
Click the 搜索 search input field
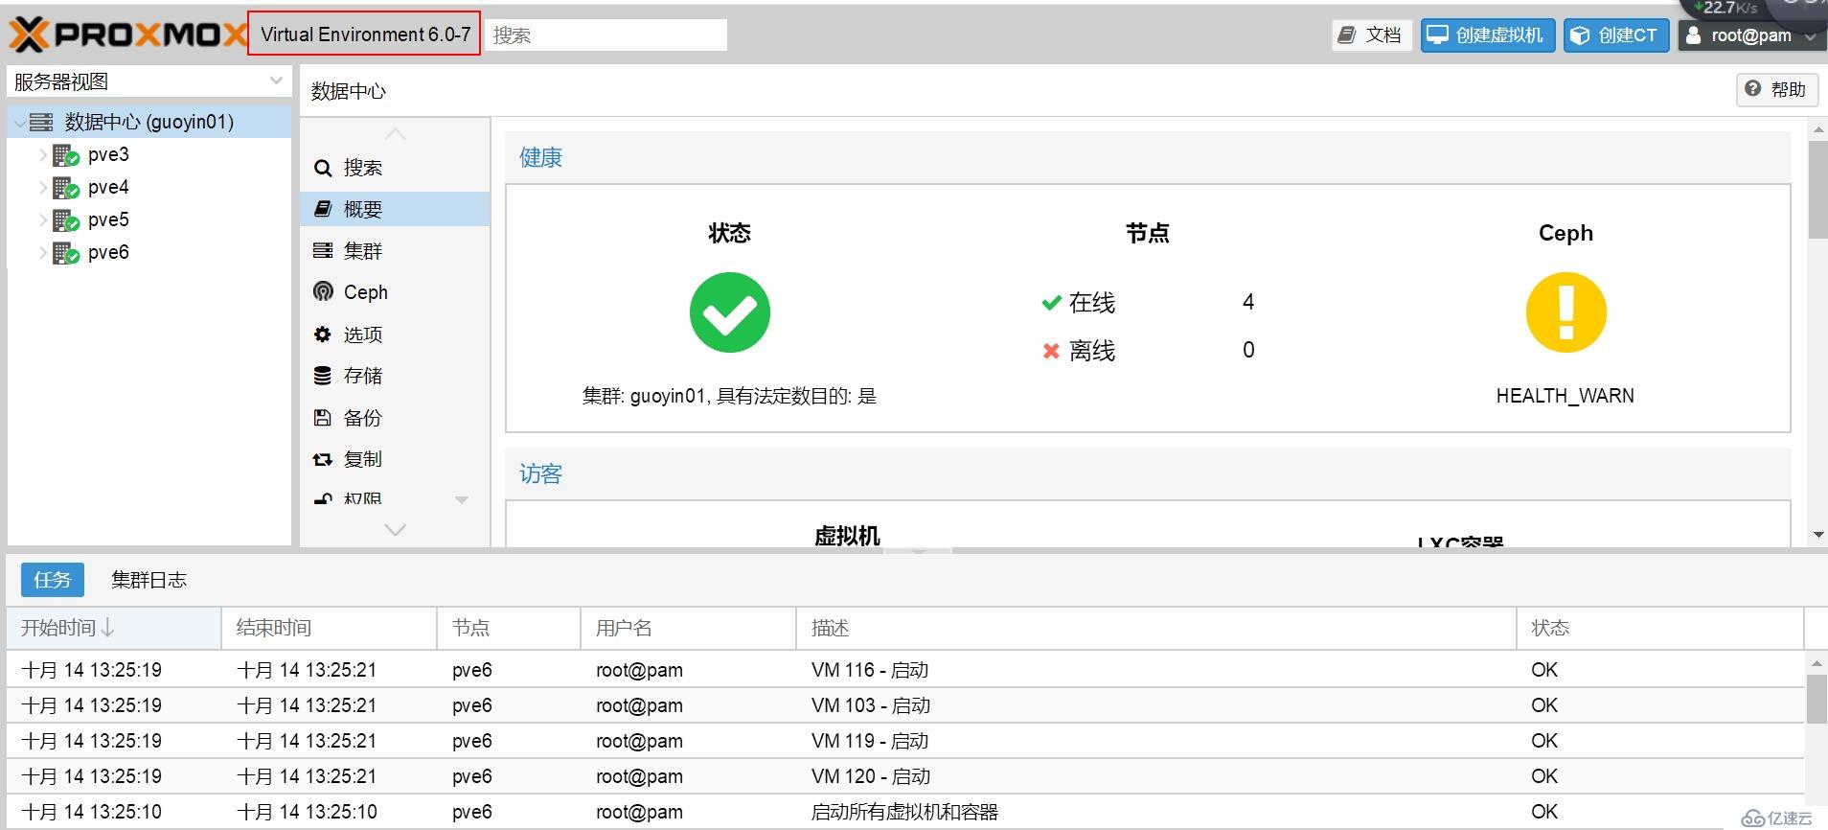[x=606, y=35]
